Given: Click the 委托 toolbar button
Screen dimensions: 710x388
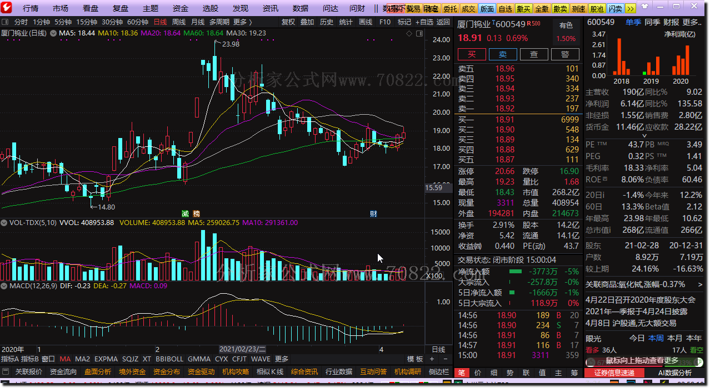Looking at the screenshot, I should [x=450, y=9].
